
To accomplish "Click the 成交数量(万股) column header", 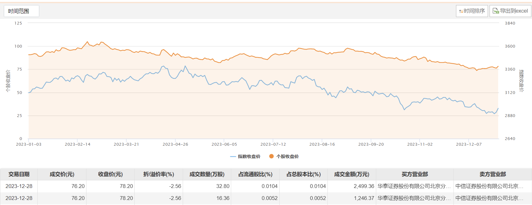I will click(207, 174).
